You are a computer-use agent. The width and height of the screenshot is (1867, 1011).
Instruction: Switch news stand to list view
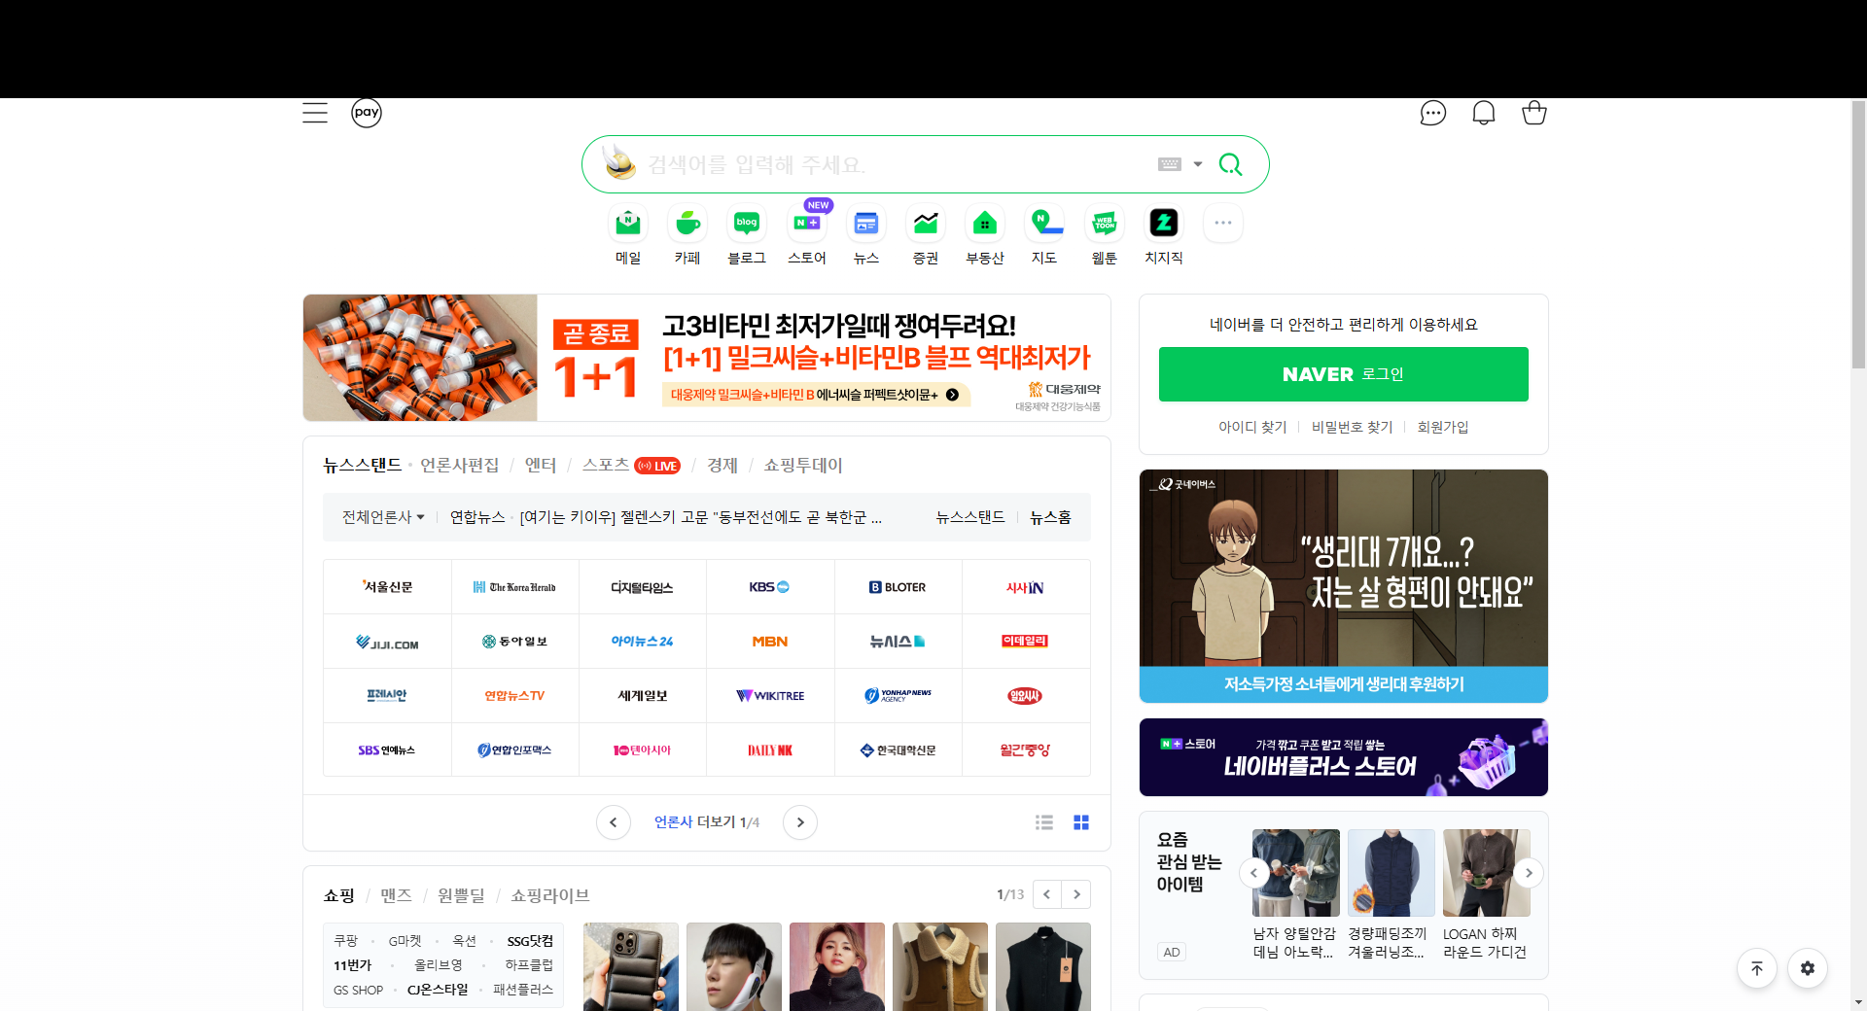click(x=1043, y=821)
